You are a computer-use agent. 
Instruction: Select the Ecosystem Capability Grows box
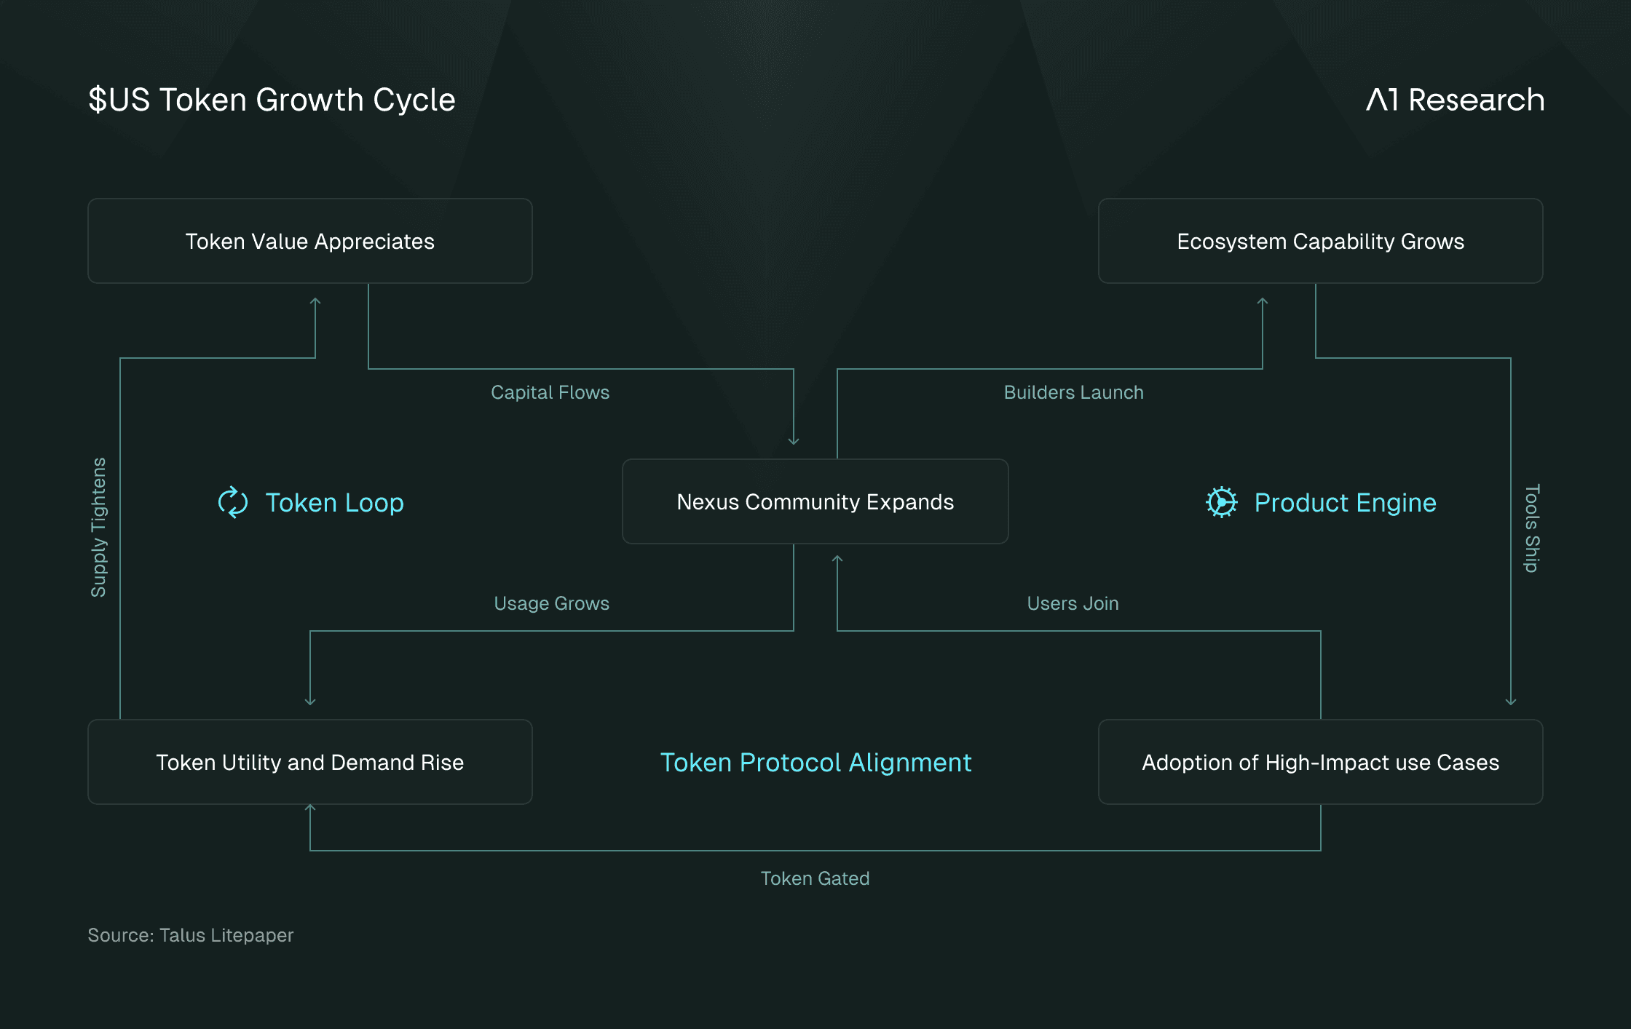(1320, 241)
